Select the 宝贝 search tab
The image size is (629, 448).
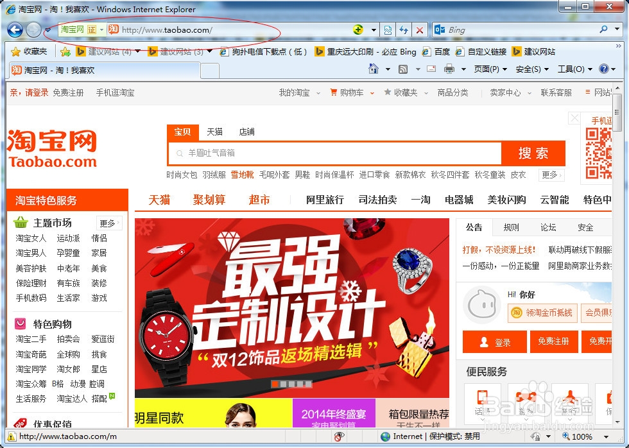click(x=182, y=132)
